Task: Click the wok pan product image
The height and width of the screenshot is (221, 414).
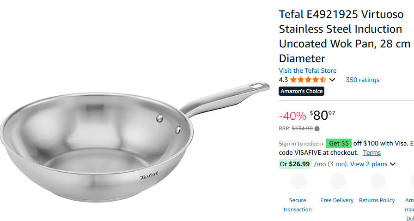Action: pyautogui.click(x=134, y=143)
